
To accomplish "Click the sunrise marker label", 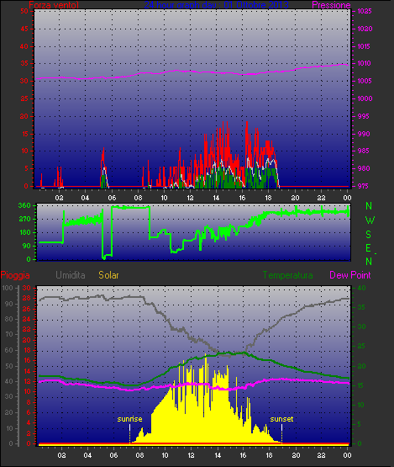I will [x=129, y=419].
